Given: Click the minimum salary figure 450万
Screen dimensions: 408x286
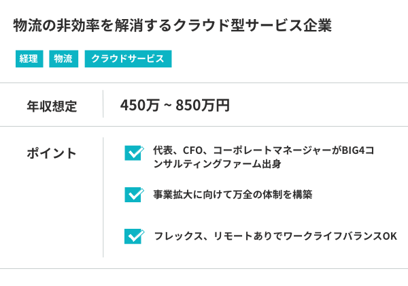Looking at the screenshot, I should pos(139,106).
